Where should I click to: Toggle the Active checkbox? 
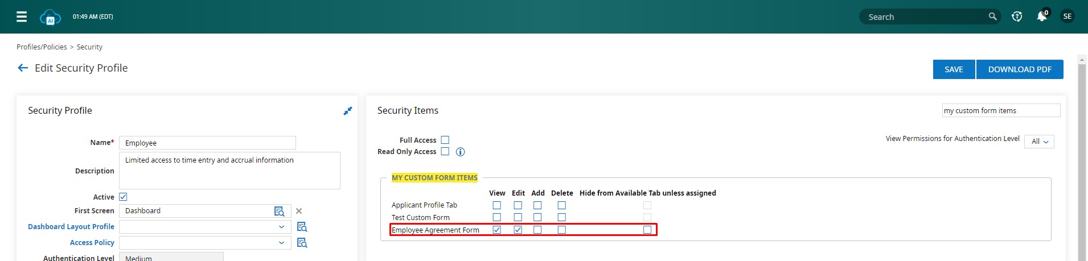(123, 197)
